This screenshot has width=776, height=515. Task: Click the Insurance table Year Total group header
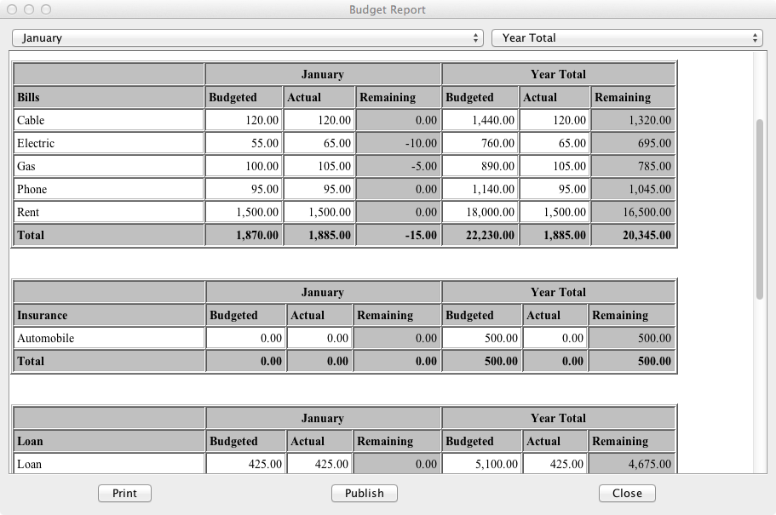(x=559, y=292)
